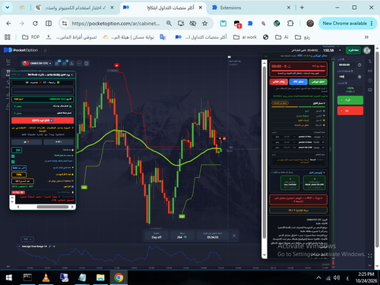380x285 pixels.
Task: Open the volume control in tray
Action: [x=337, y=278]
